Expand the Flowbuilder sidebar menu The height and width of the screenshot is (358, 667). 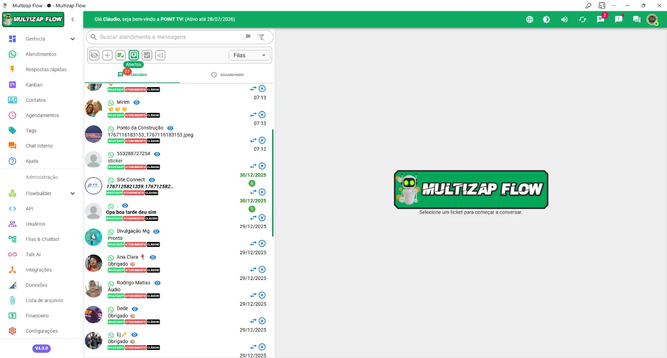click(x=72, y=193)
